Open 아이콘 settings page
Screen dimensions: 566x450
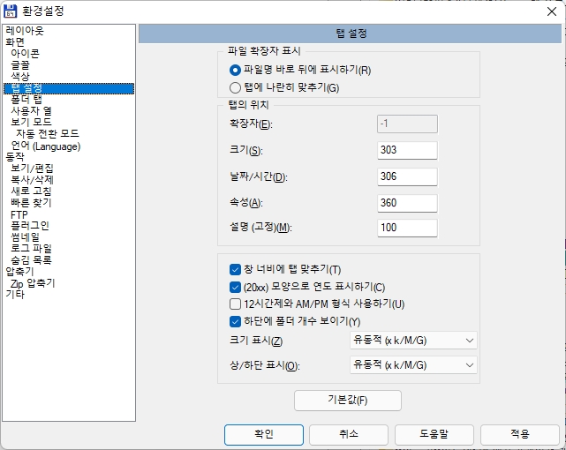(x=25, y=54)
